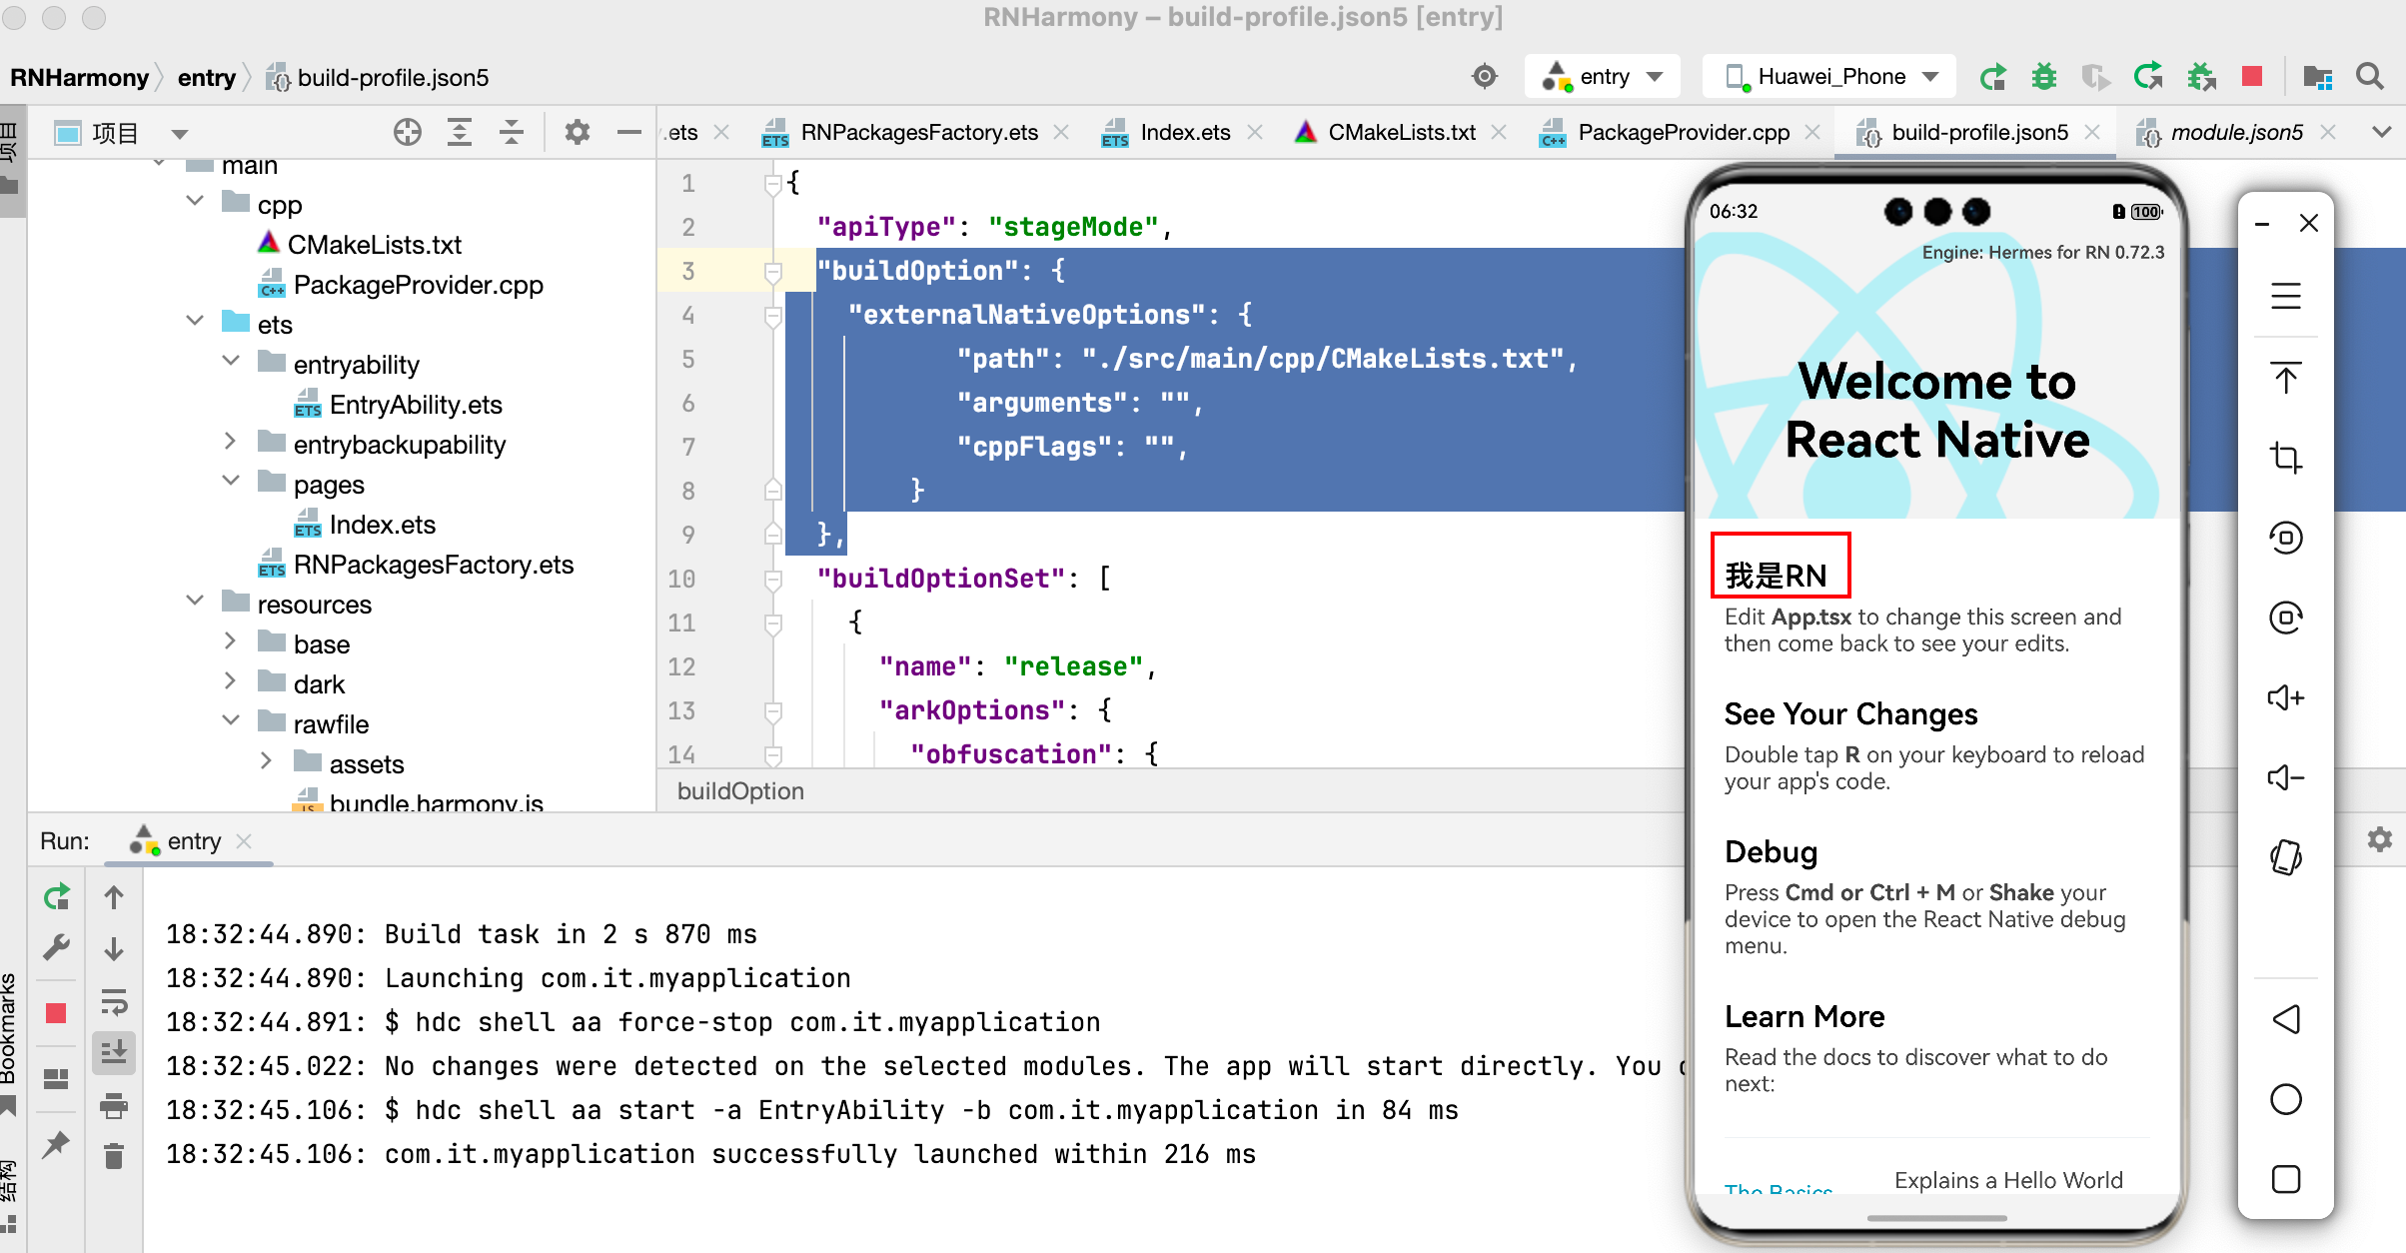Open Run panel settings gear
The image size is (2406, 1253).
[x=2380, y=840]
